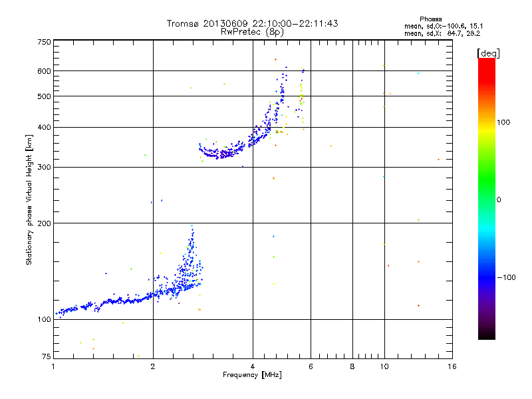
Task: Click the x-axis tick label '2'
Action: point(153,366)
